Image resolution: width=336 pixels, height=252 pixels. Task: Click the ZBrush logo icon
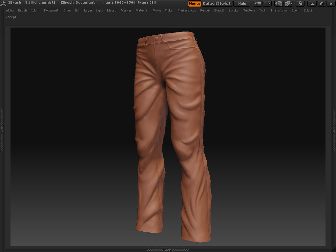point(3,3)
